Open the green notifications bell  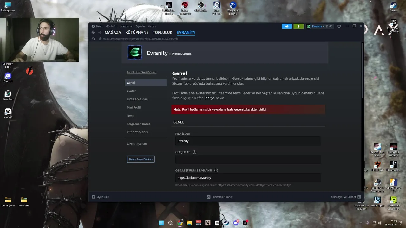(x=298, y=26)
